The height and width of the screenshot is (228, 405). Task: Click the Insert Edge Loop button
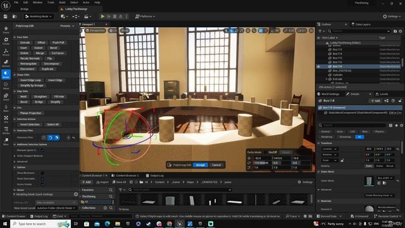tap(30, 80)
